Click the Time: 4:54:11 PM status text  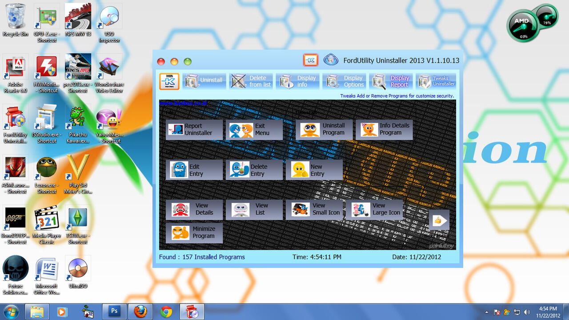coord(317,257)
